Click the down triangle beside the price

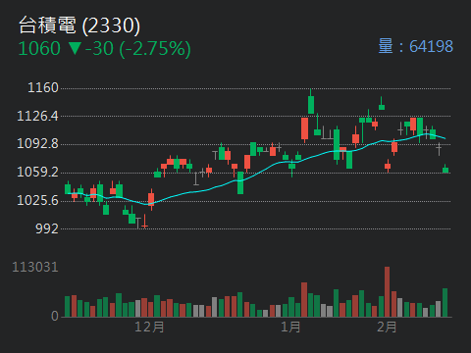75,48
